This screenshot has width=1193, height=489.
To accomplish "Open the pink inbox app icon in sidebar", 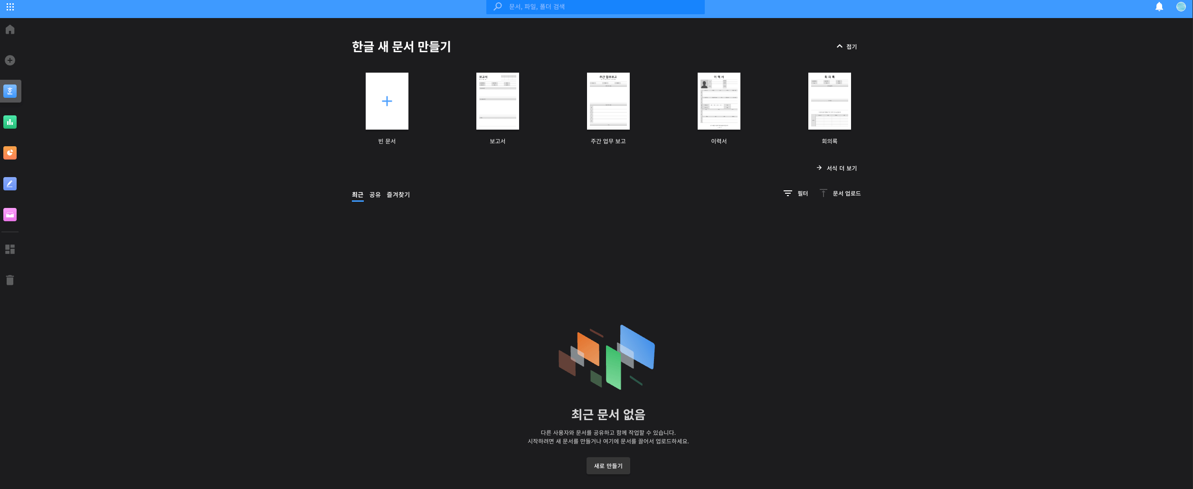I will 10,215.
